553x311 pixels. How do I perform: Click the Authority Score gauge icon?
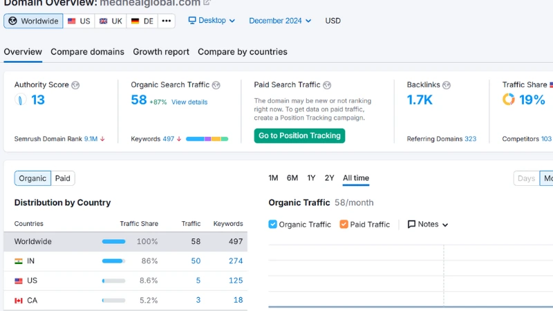(21, 100)
